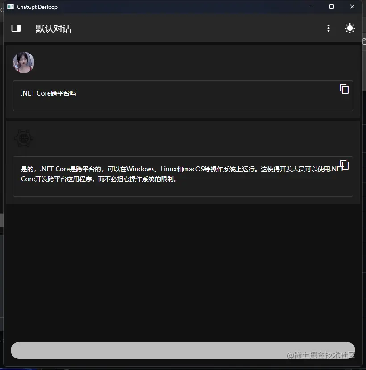Click the 默认对话 conversation title
Viewport: 366px width, 370px height.
[53, 29]
